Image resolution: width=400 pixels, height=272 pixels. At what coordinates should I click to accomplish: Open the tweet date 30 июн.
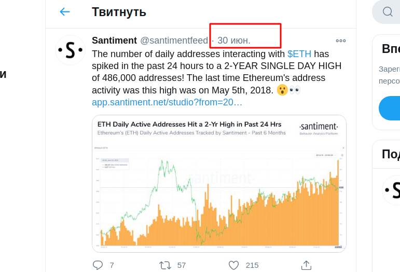tap(233, 40)
